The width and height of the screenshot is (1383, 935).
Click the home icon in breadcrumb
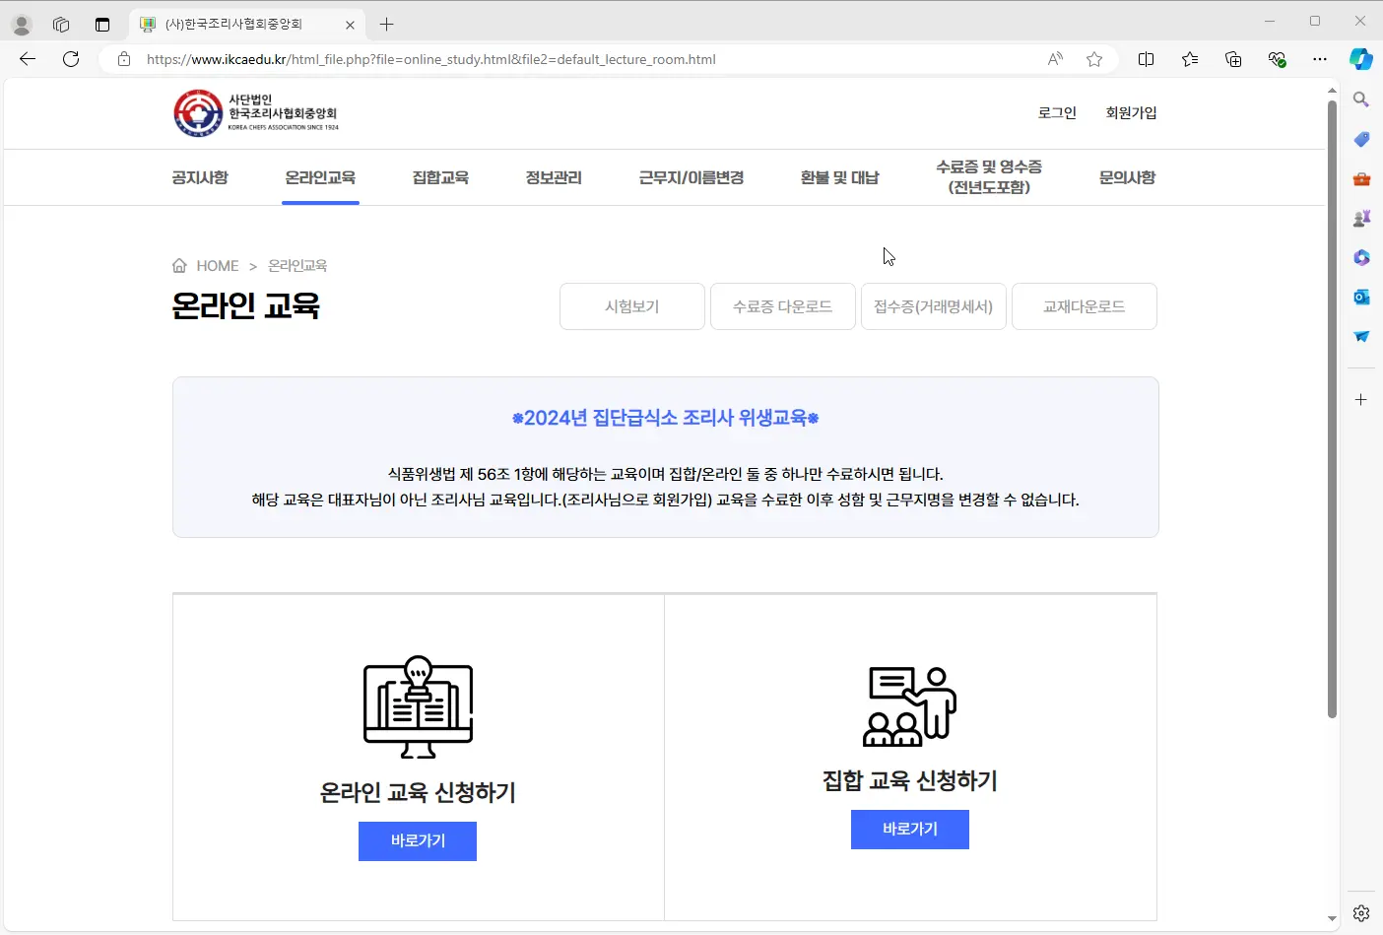click(179, 266)
